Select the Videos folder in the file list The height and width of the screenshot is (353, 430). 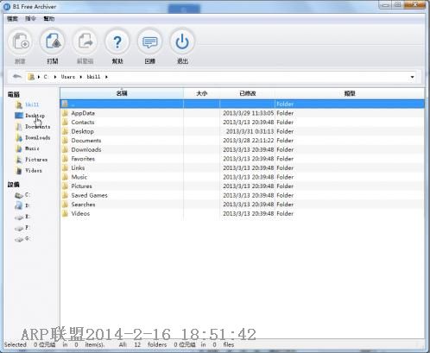tap(242, 213)
